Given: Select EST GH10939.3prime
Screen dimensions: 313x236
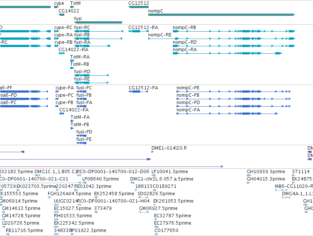Looking at the screenshot, I should (x=249, y=175).
